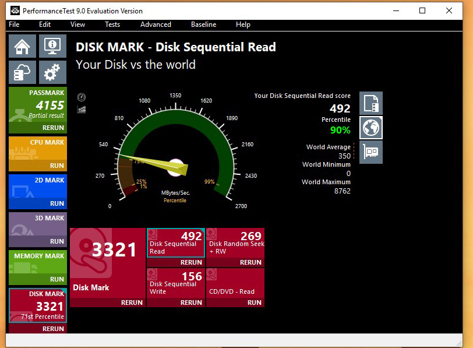Viewport: 473px width, 348px height.
Task: Rerun the PassMark overall test
Action: pyautogui.click(x=53, y=128)
